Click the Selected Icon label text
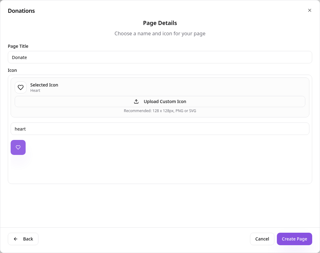The height and width of the screenshot is (253, 320). tap(44, 85)
